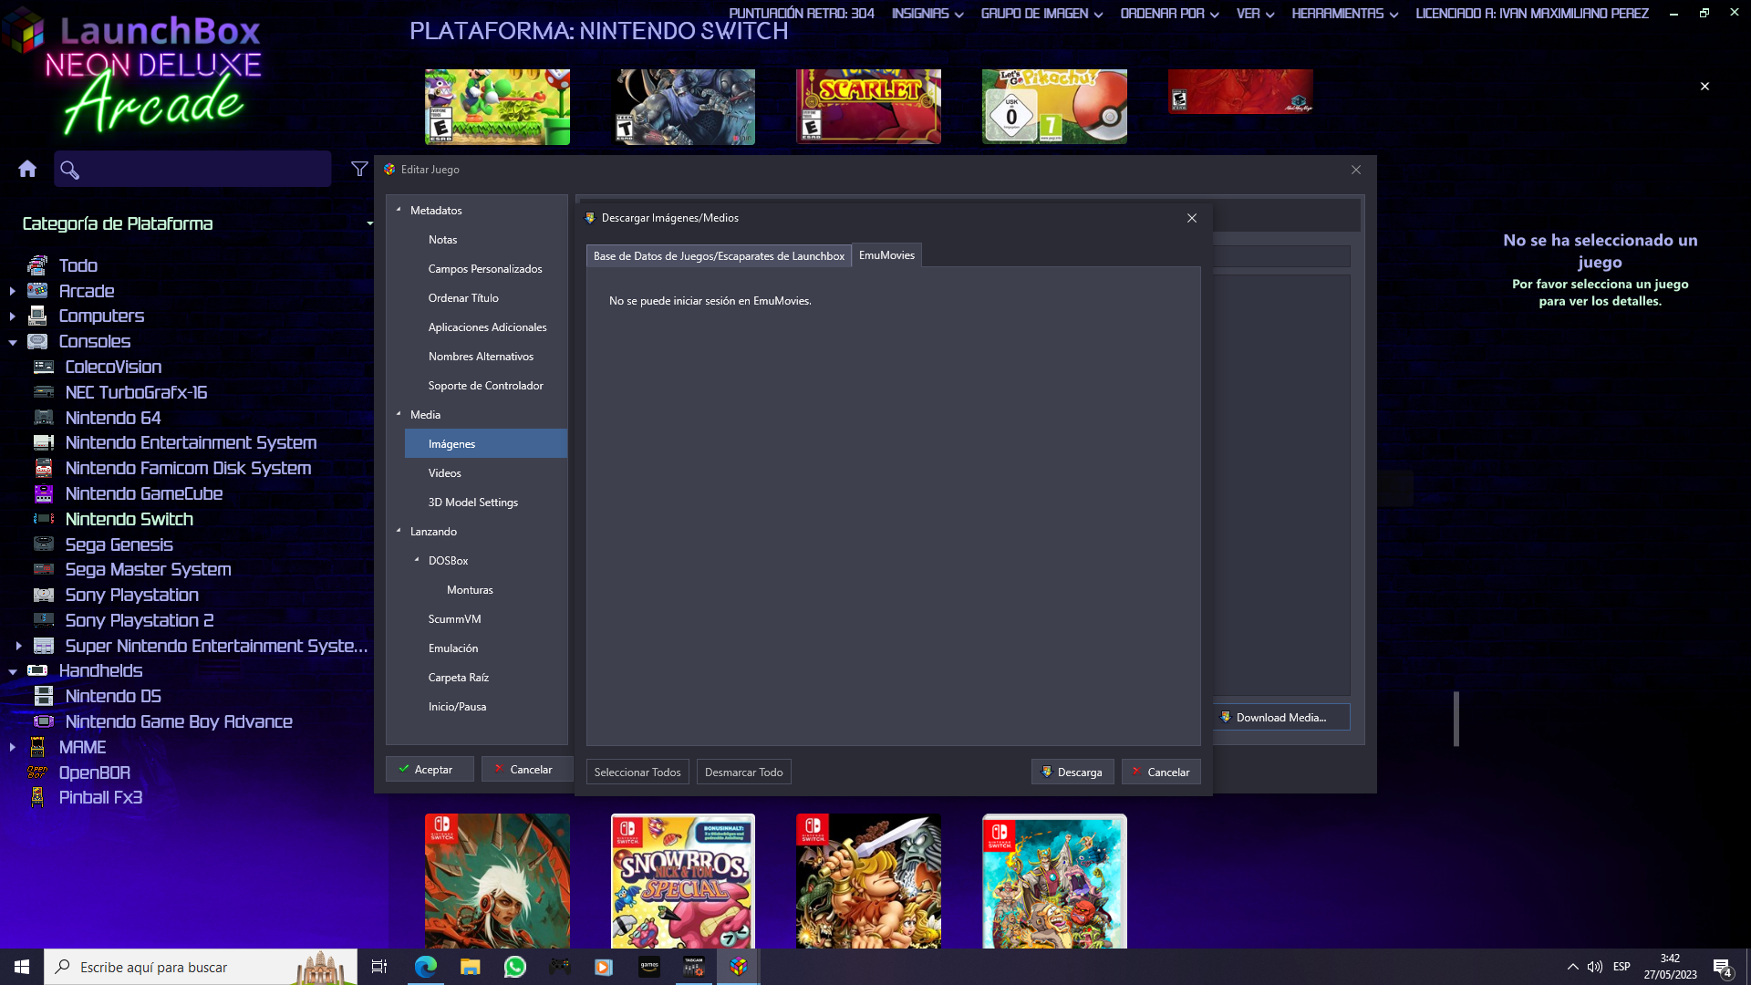The image size is (1751, 985).
Task: Open the ORDENAR POR menu
Action: 1169,14
